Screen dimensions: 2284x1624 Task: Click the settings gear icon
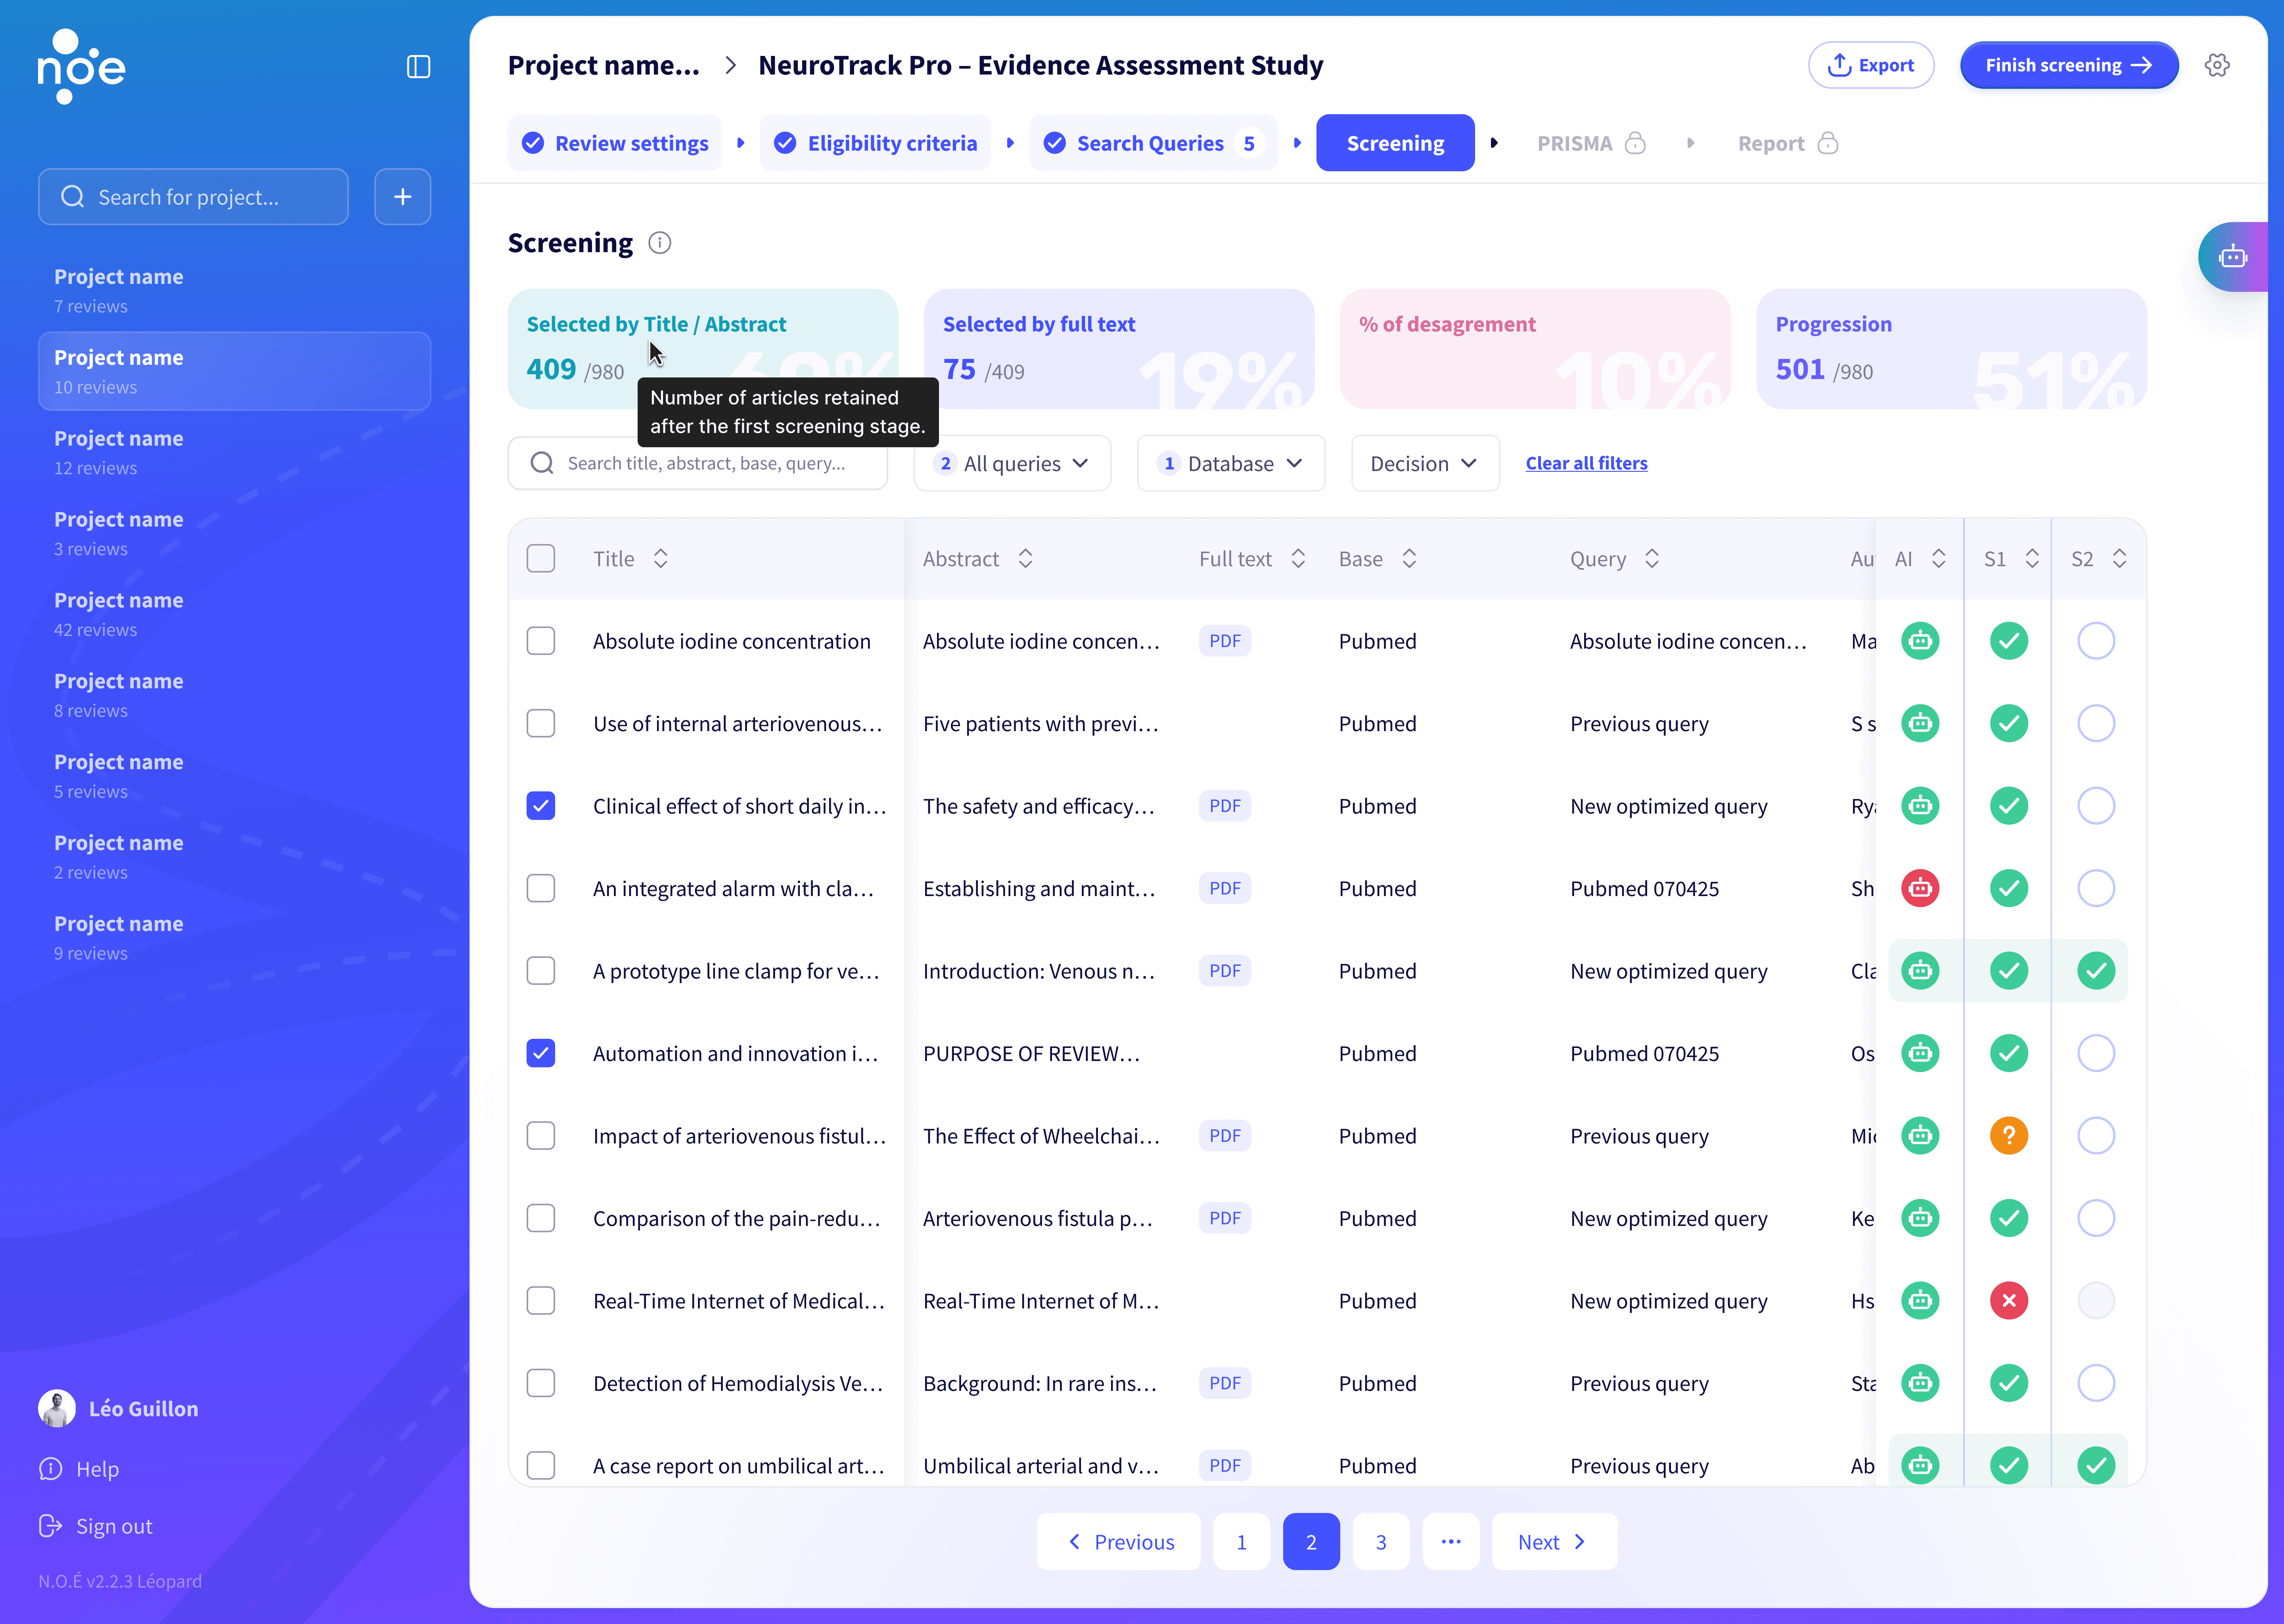pos(2217,65)
